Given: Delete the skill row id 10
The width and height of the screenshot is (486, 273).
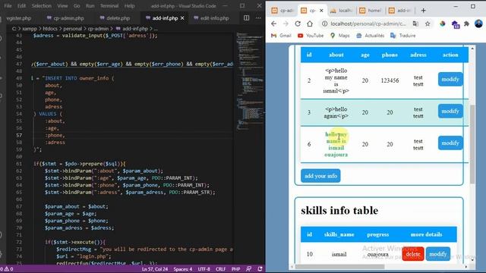Looking at the screenshot, I should (x=413, y=254).
